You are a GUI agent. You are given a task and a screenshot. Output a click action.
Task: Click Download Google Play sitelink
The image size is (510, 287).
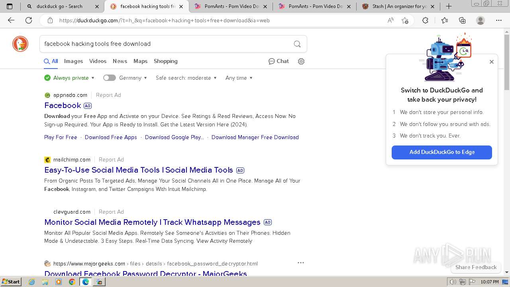174,138
